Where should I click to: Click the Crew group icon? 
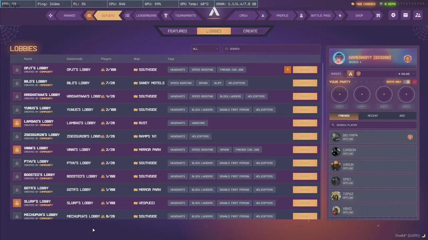click(263, 15)
